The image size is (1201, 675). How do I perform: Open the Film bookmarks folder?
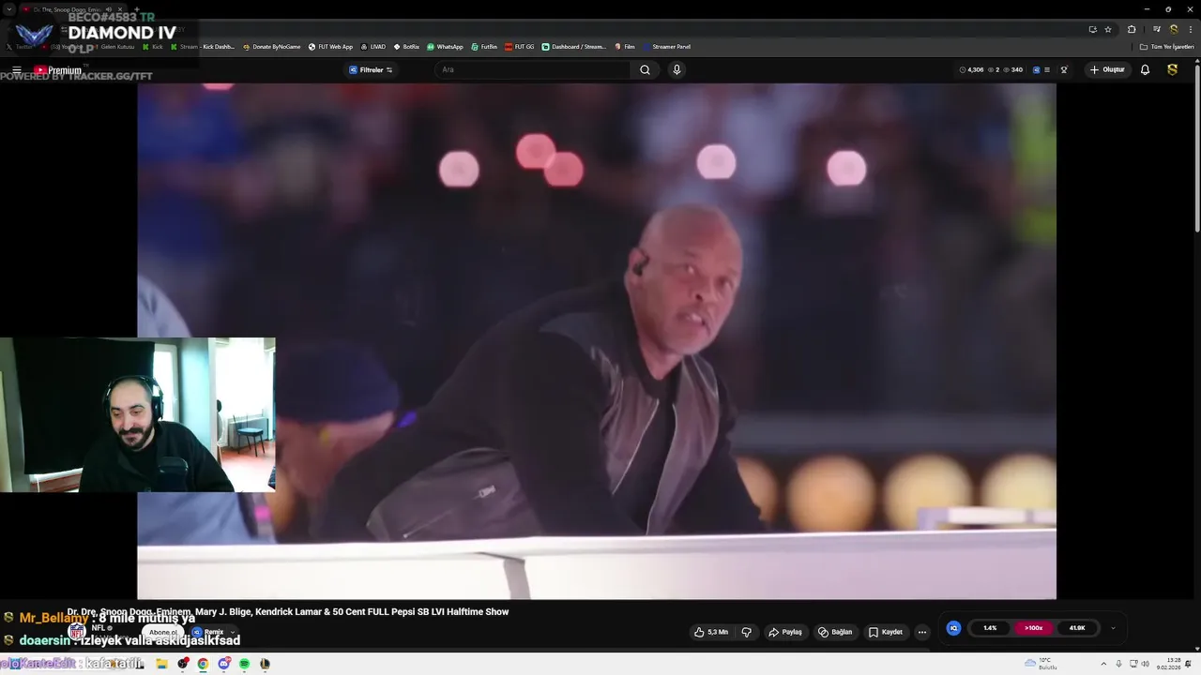(x=625, y=47)
